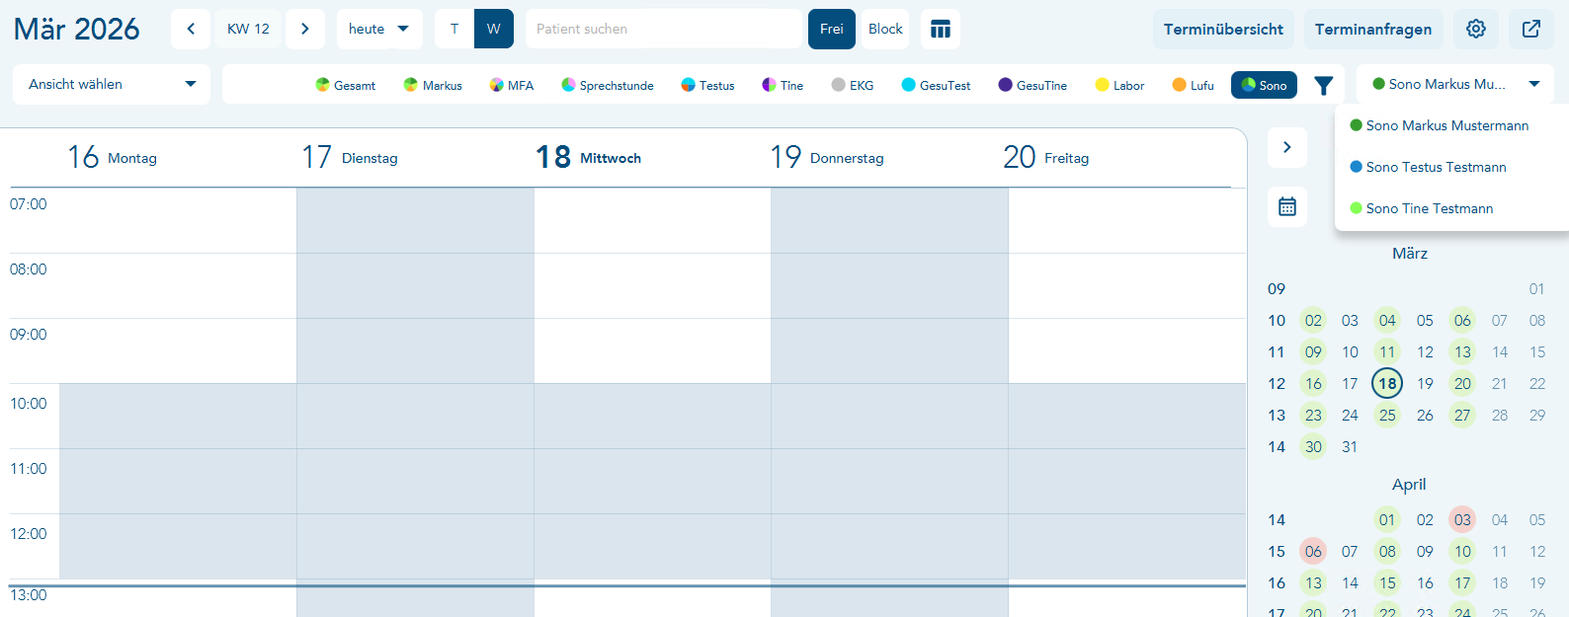This screenshot has height=617, width=1569.
Task: Click the Patient suchen search field
Action: click(x=663, y=30)
